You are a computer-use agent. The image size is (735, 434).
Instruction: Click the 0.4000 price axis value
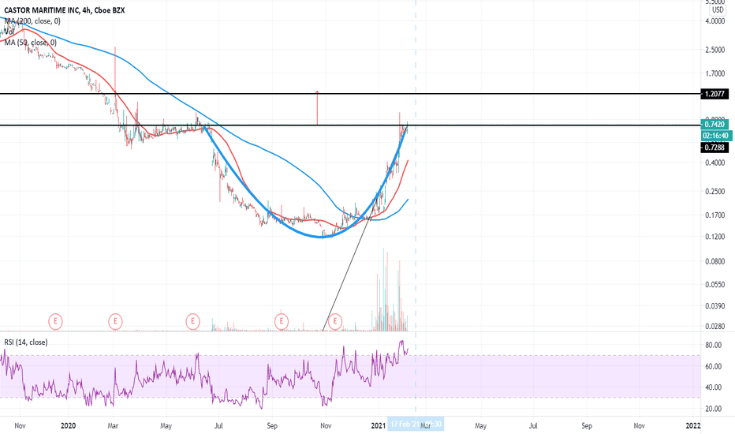click(714, 163)
